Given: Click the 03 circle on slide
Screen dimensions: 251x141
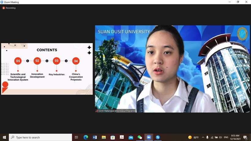Looking at the screenshot, I should click(57, 61).
